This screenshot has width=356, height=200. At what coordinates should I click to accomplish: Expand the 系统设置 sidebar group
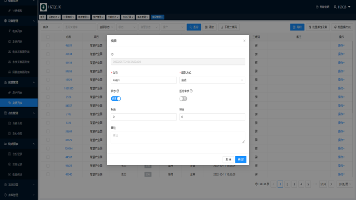[x=19, y=184]
